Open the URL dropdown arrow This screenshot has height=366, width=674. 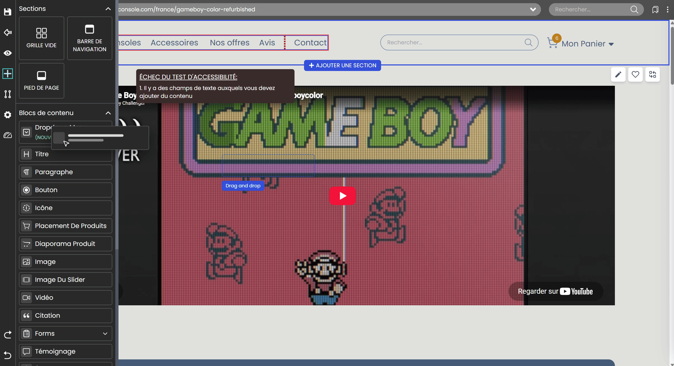coord(533,9)
